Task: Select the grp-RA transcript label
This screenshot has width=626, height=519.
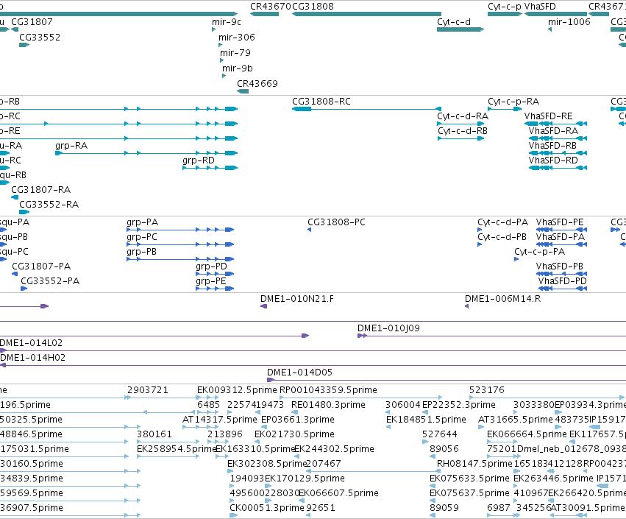Action: [x=71, y=146]
